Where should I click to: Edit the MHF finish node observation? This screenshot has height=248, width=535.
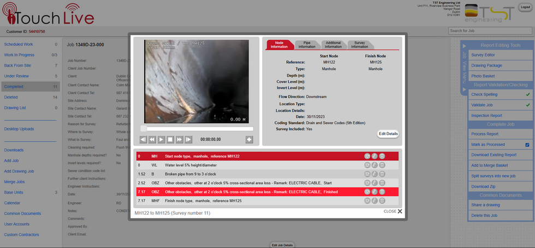[374, 201]
